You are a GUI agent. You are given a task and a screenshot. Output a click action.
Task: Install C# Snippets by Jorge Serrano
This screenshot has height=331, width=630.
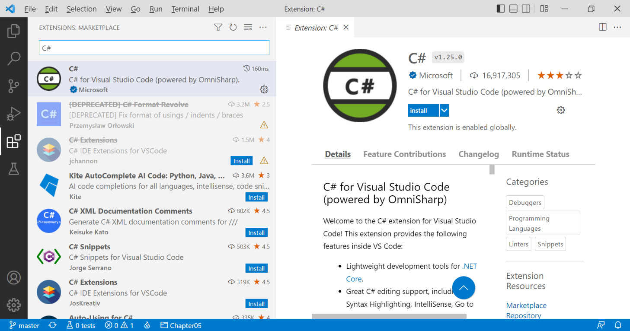(256, 268)
